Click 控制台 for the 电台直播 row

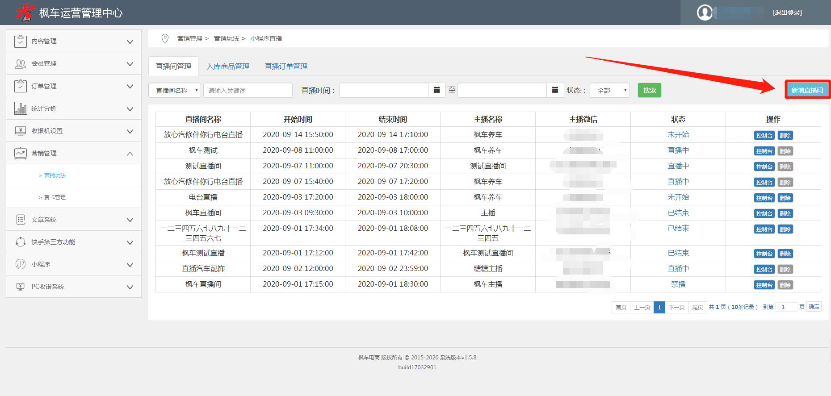764,198
